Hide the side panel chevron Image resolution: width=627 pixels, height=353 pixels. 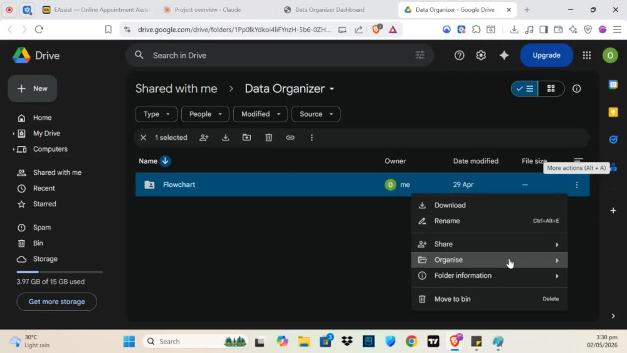tap(613, 316)
